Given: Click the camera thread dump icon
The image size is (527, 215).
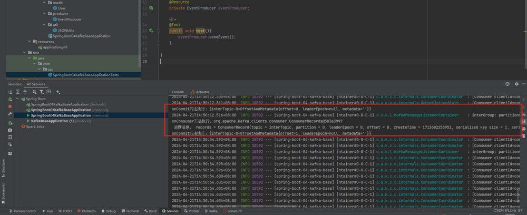Looking at the screenshot, I should point(10,130).
